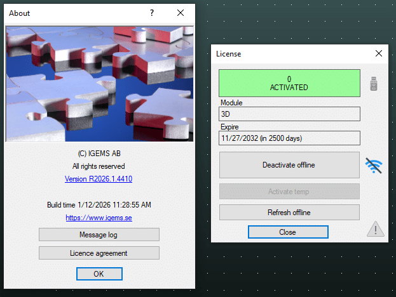Click the green ACTIVATED status box
The height and width of the screenshot is (297, 396).
tap(289, 83)
